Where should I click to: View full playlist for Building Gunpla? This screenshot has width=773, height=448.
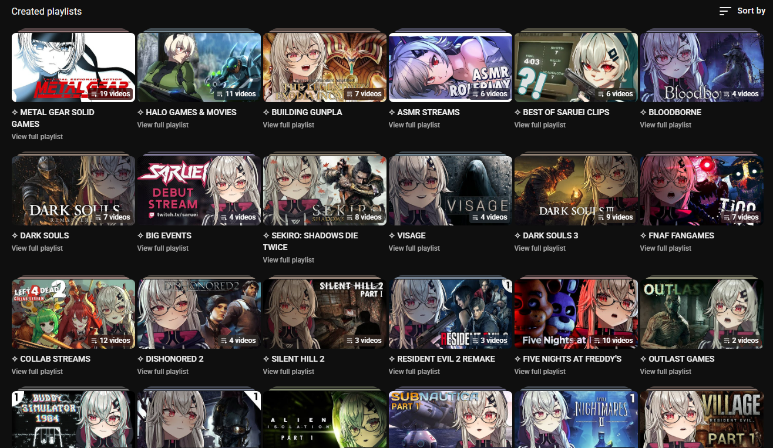click(x=288, y=125)
